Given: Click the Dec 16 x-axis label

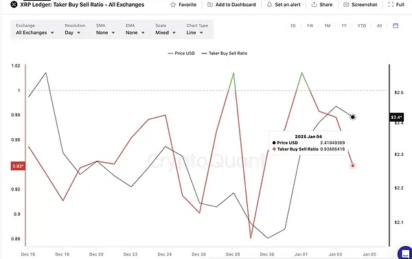Looking at the screenshot, I should click(x=28, y=254).
